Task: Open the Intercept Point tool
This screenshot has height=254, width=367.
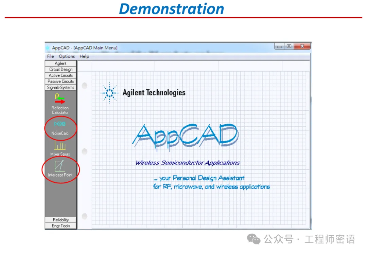Action: (x=60, y=169)
